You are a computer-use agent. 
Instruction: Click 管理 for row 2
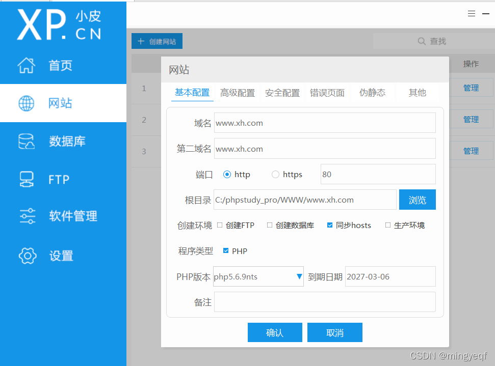pyautogui.click(x=471, y=120)
